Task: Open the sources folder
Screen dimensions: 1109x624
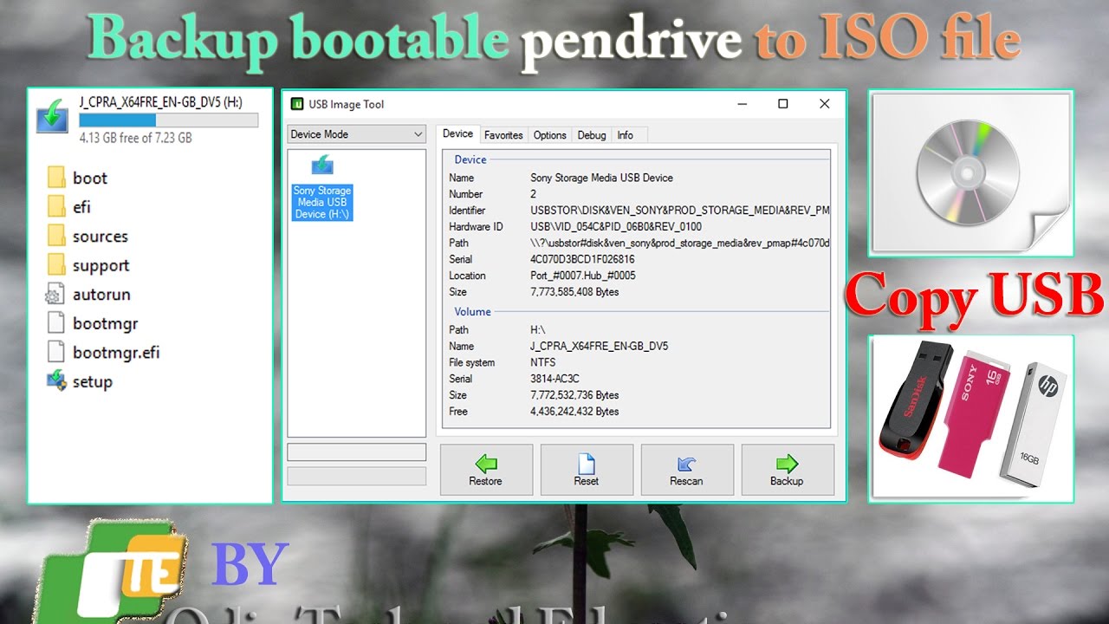Action: coord(88,237)
